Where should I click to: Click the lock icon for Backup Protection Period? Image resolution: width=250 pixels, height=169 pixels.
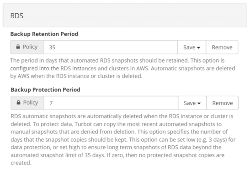[18, 102]
